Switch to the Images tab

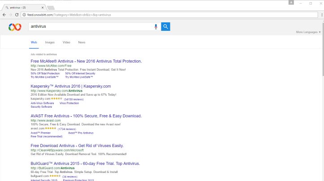pos(50,42)
